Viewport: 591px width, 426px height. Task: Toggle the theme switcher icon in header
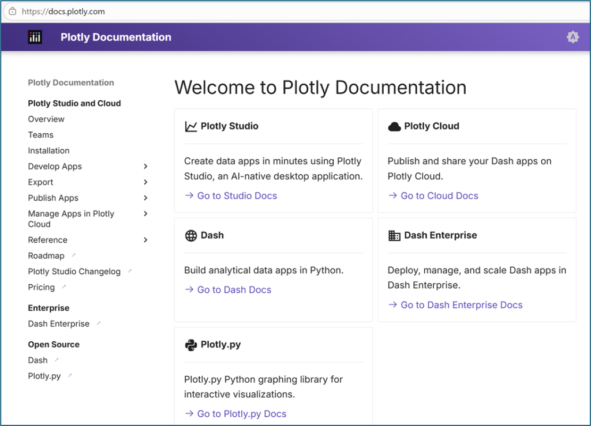tap(573, 37)
